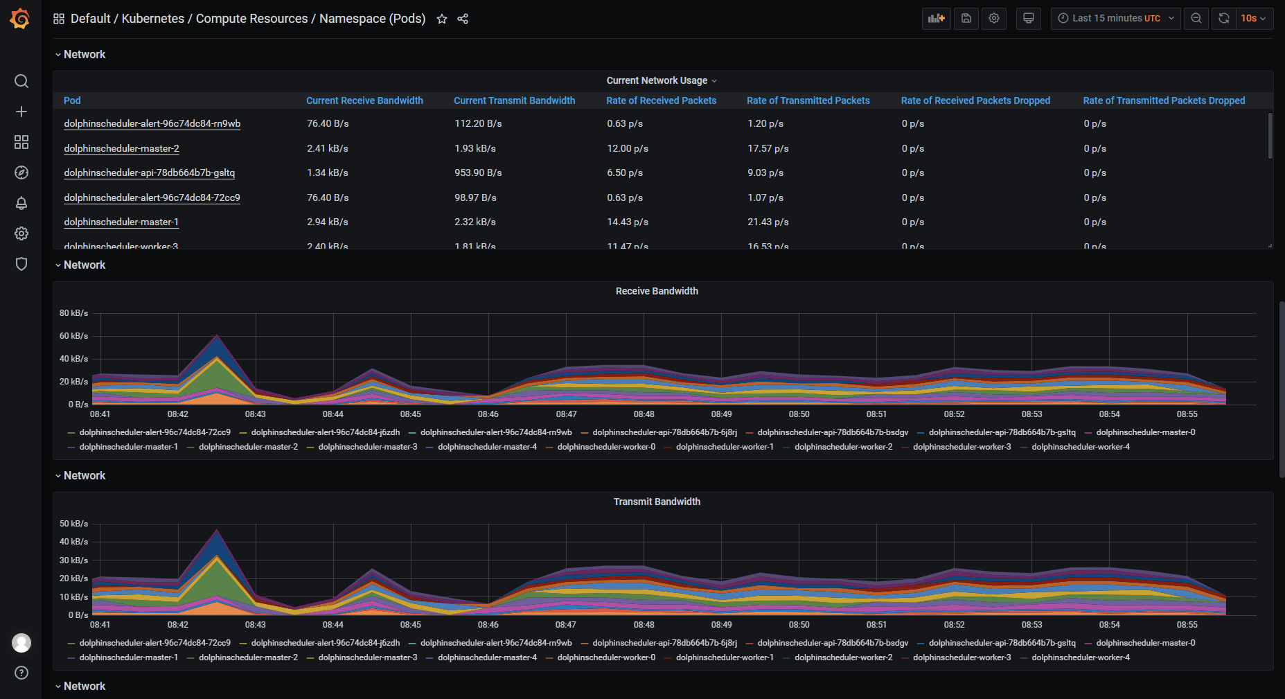Screen dimensions: 1285x699
Task: Open the 10s refresh interval dropdown
Action: [1253, 19]
